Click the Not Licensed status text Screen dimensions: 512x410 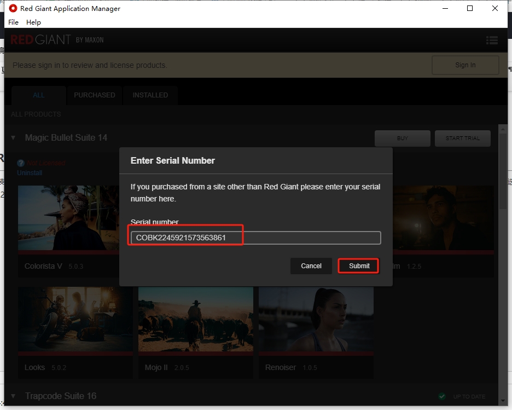point(46,163)
